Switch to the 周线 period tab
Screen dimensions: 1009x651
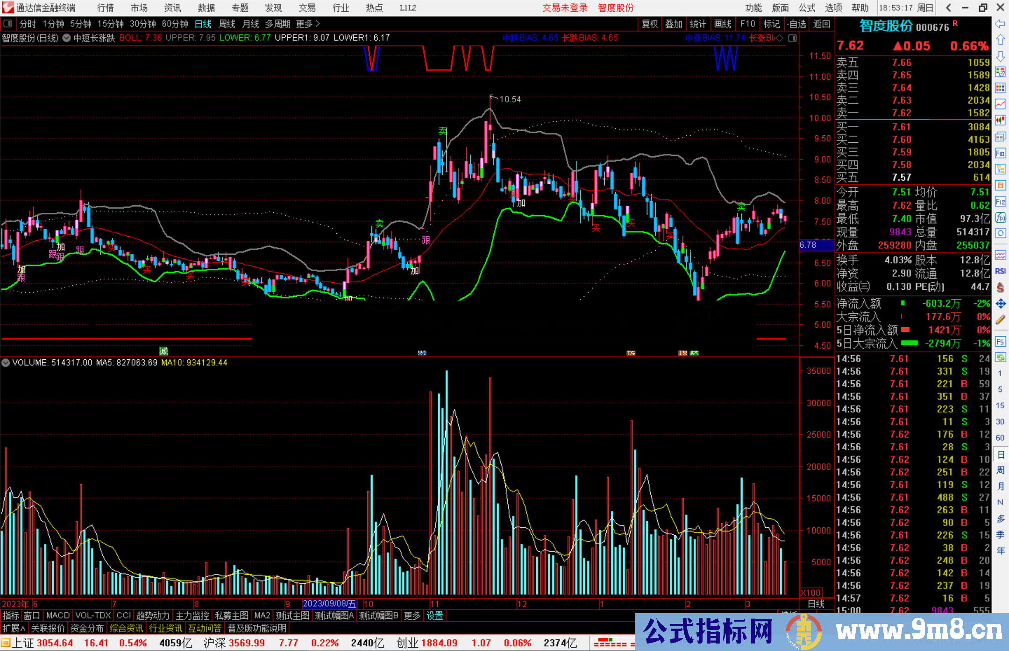(227, 24)
